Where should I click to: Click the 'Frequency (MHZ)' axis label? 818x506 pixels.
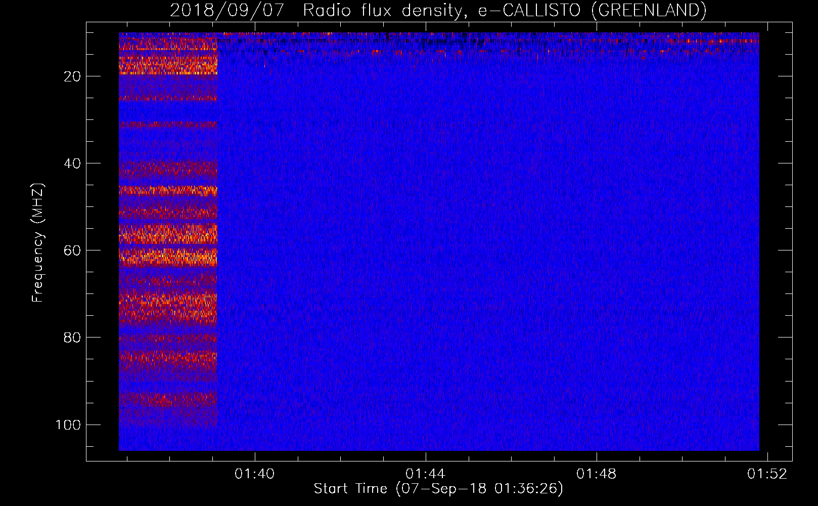[x=38, y=243]
